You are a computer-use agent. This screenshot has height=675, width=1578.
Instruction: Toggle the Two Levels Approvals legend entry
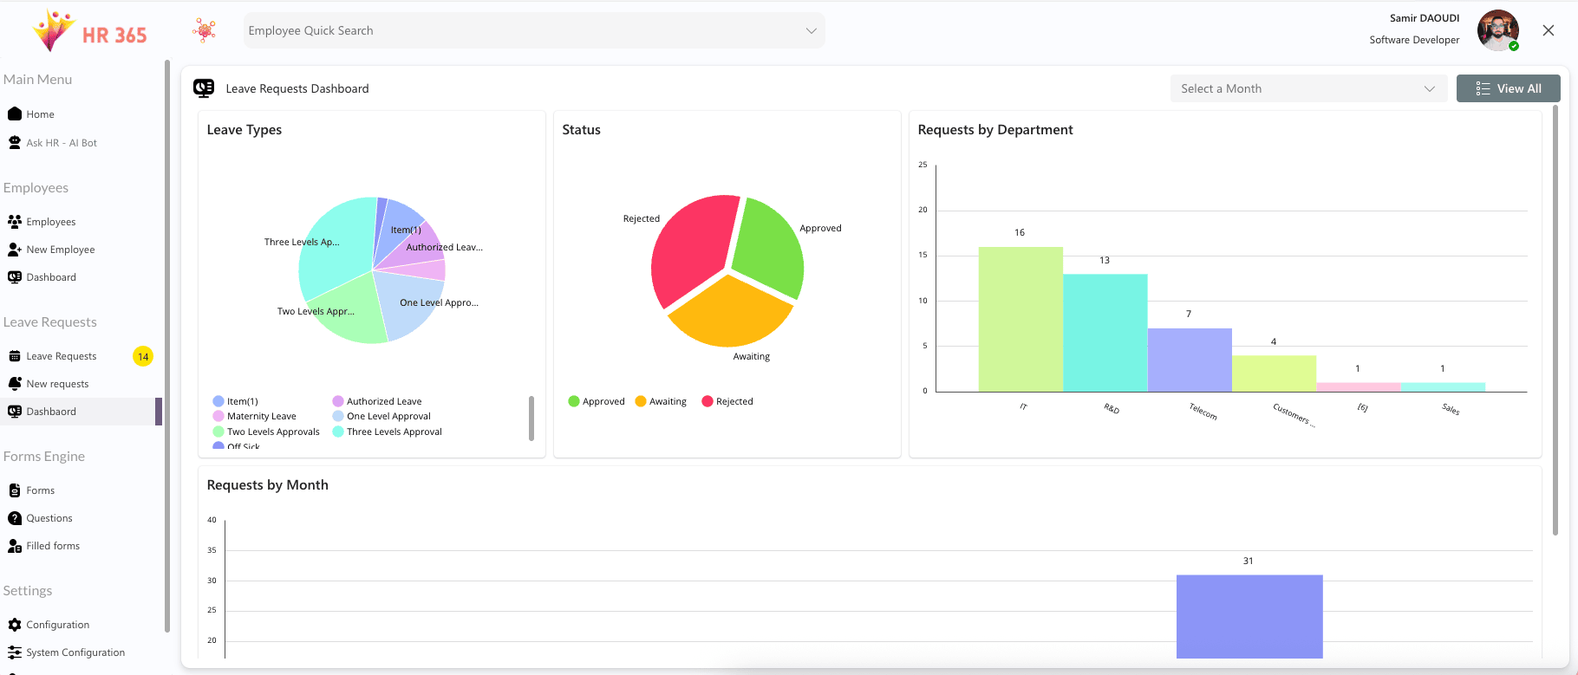(x=266, y=432)
